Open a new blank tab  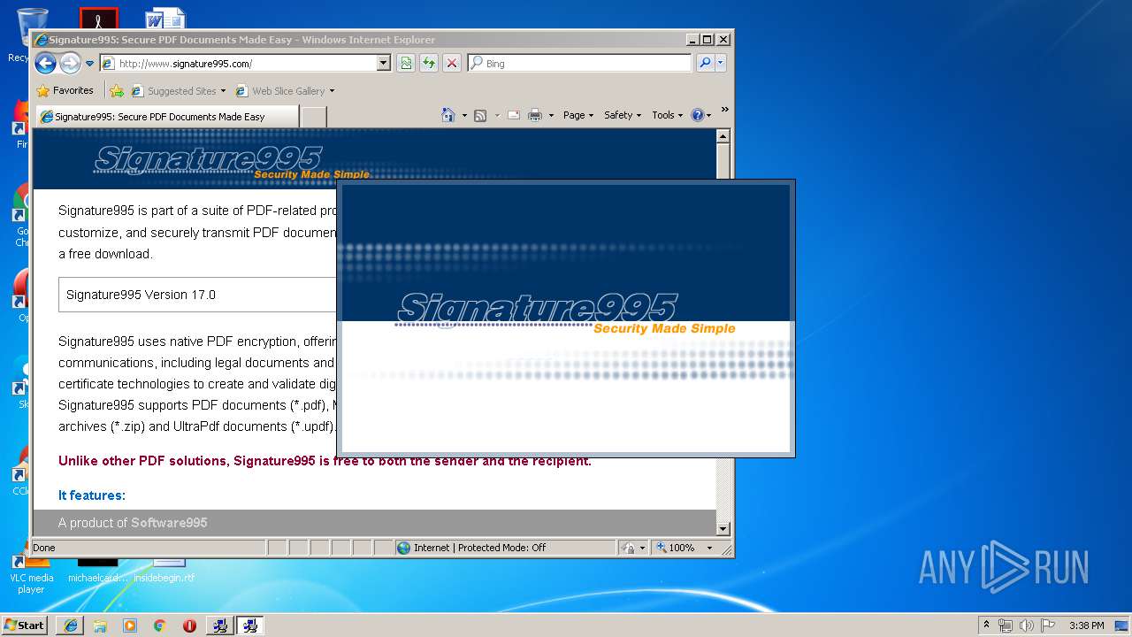314,116
